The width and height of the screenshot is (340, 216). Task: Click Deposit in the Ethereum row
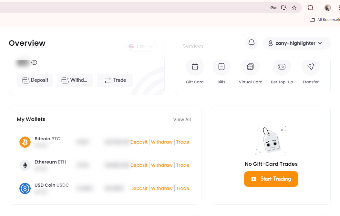click(139, 165)
